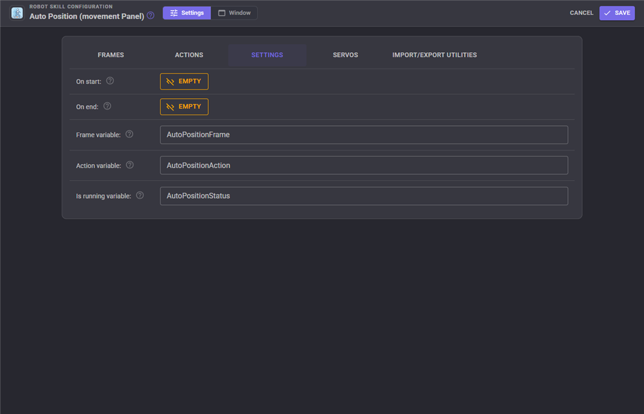Screen dimensions: 644x414
Task: Click the ROBOT SKILL CONFIGURATION heading
Action: pos(71,6)
